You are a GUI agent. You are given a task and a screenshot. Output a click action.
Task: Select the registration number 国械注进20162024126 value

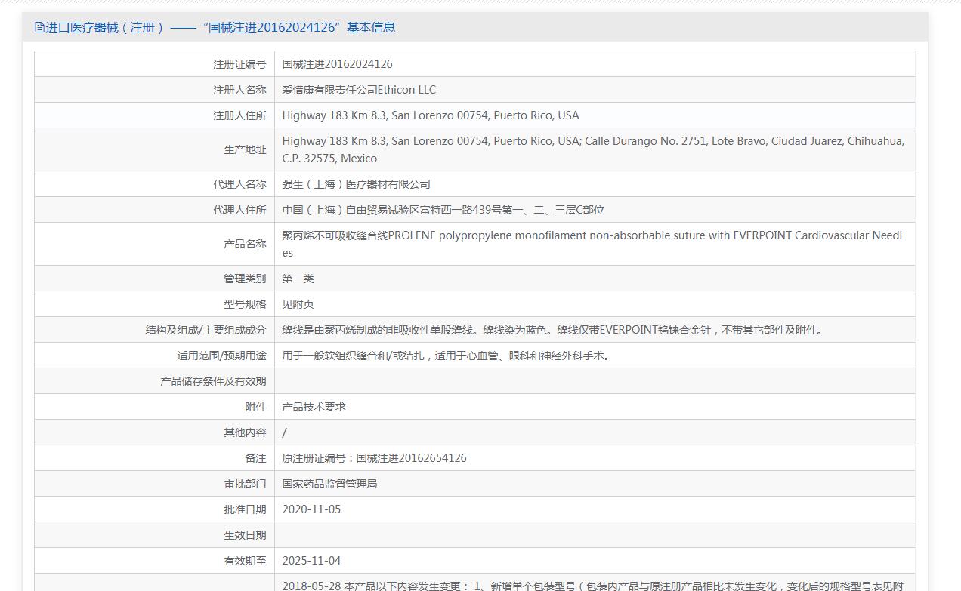[337, 64]
